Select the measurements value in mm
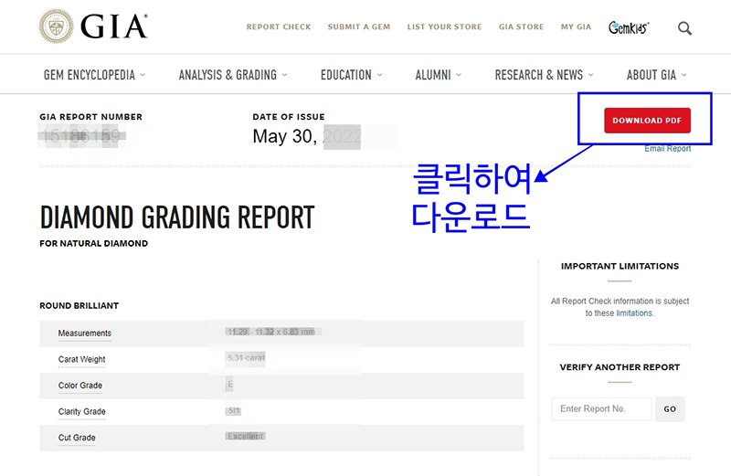The width and height of the screenshot is (731, 476). point(270,332)
